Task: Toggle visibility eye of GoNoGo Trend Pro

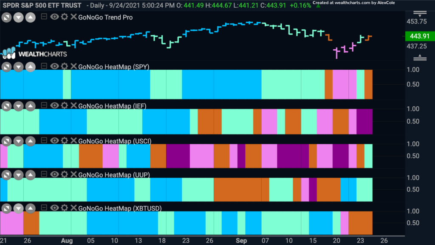Action: pyautogui.click(x=54, y=17)
